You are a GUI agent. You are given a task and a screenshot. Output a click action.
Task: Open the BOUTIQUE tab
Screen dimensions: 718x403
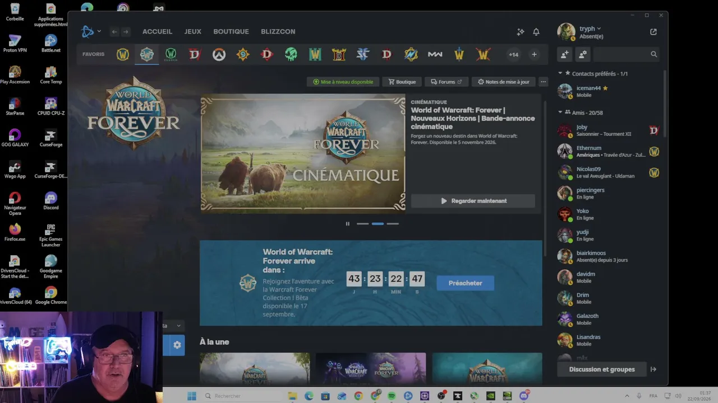click(231, 32)
